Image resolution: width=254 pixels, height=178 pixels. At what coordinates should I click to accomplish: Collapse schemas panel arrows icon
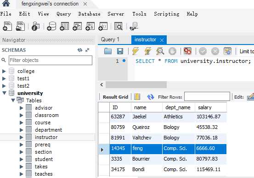[x=87, y=50]
